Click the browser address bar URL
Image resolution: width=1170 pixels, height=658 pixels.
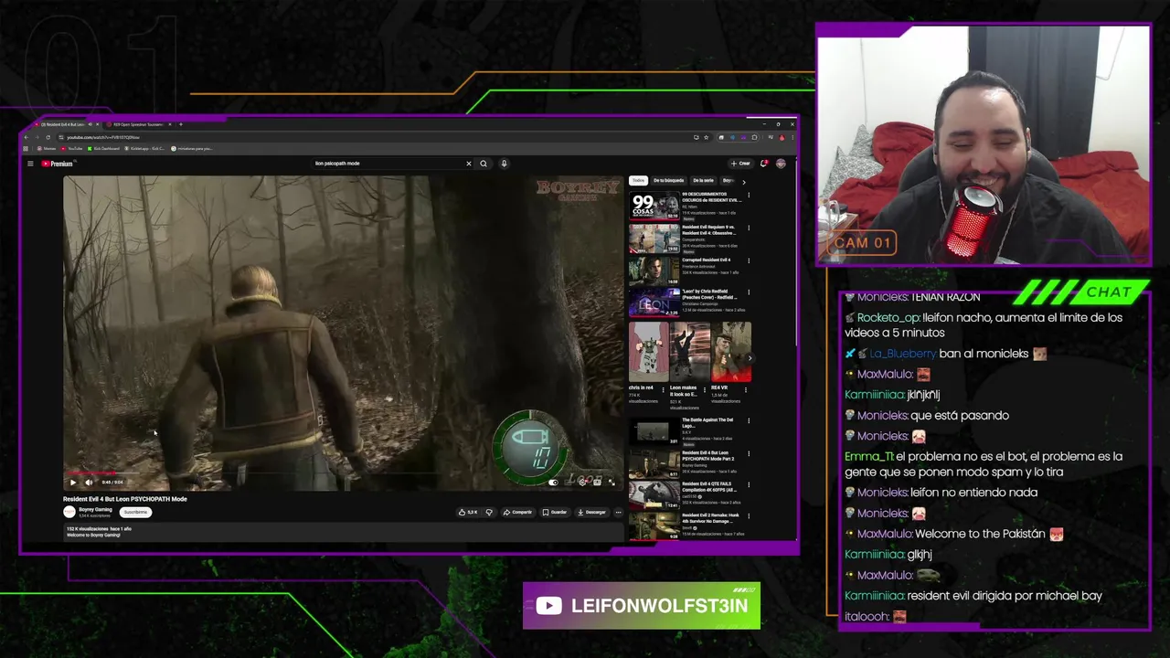click(x=102, y=137)
